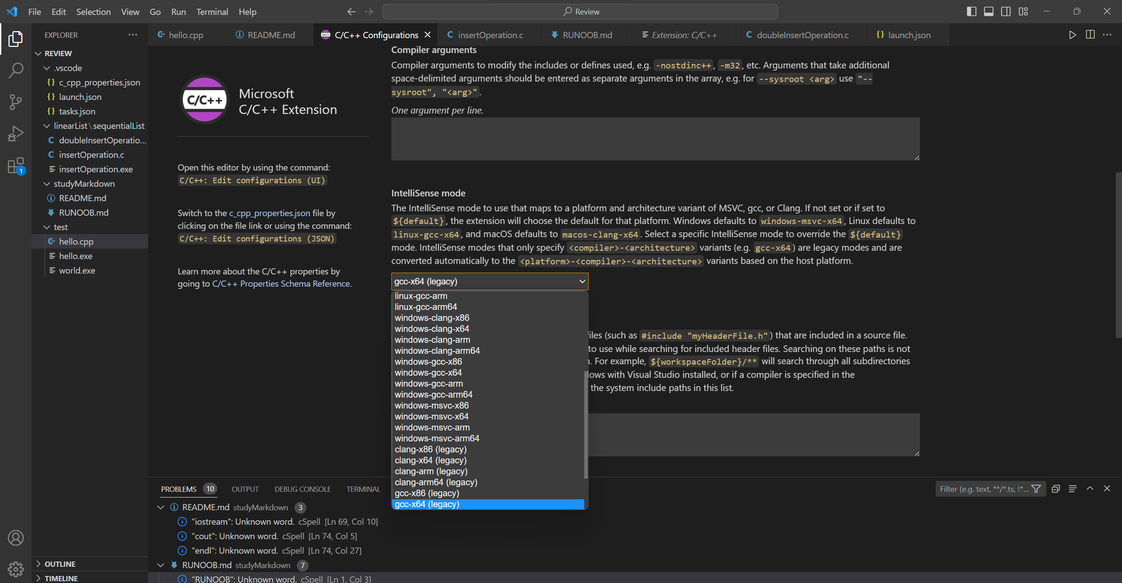Screen dimensions: 1122x583
Task: Open Explorer Views and More Actions
Action: click(133, 35)
